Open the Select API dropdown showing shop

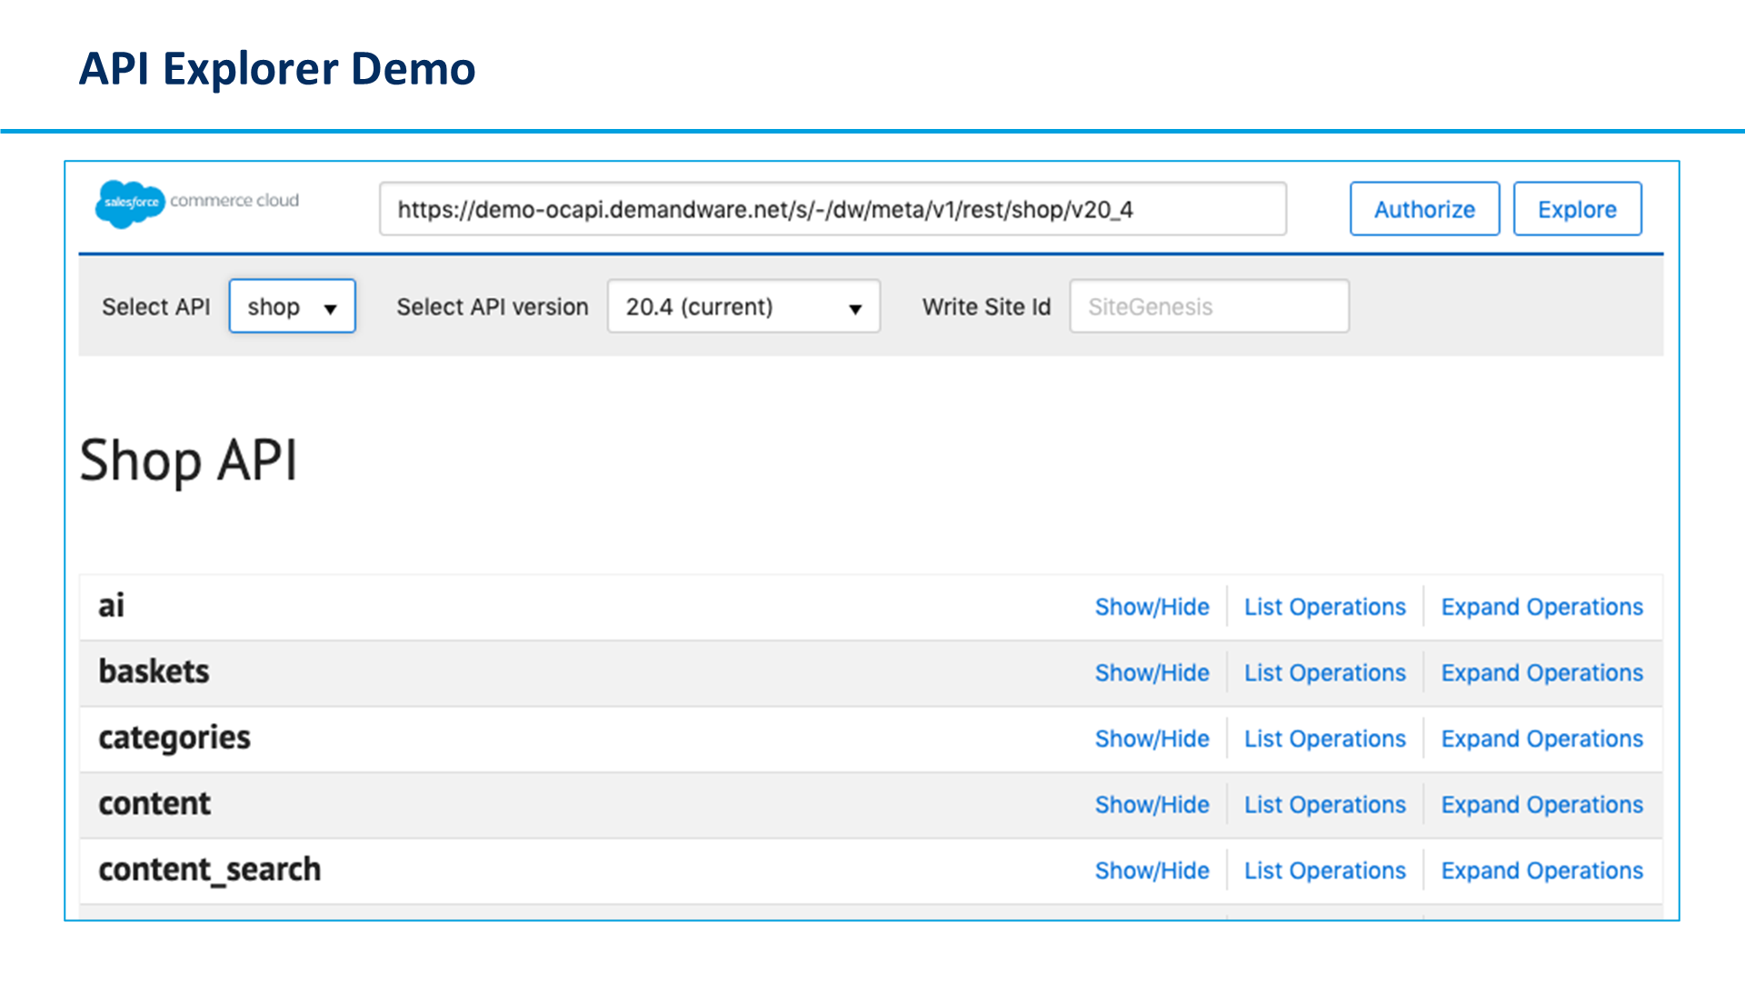coord(292,306)
